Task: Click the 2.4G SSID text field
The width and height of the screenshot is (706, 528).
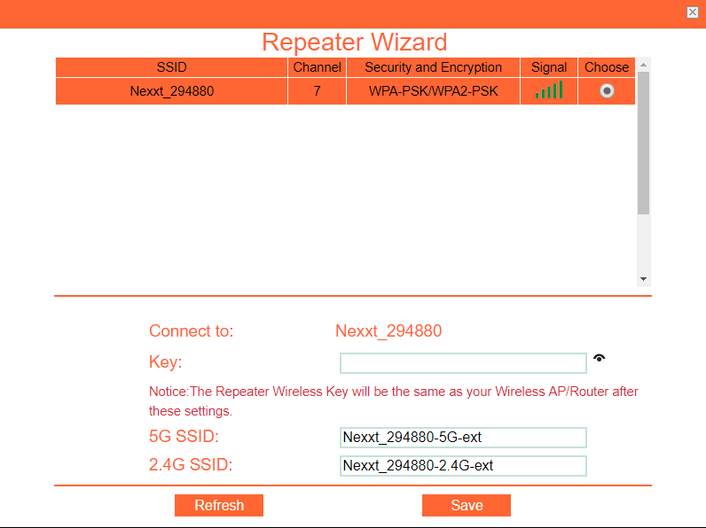Action: pos(463,466)
